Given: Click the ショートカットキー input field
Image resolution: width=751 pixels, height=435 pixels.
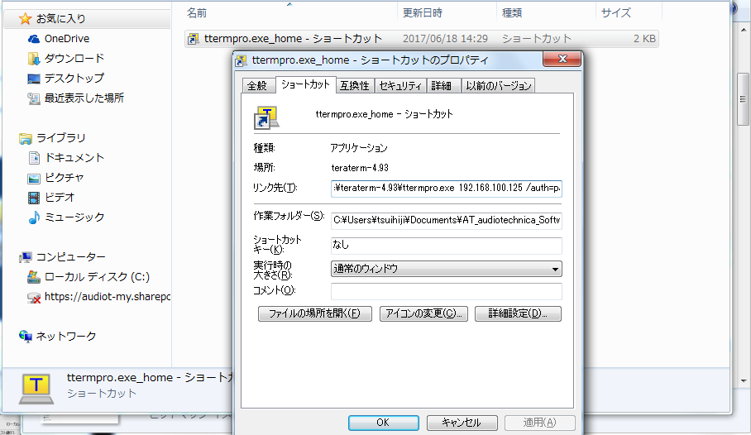Looking at the screenshot, I should click(447, 246).
